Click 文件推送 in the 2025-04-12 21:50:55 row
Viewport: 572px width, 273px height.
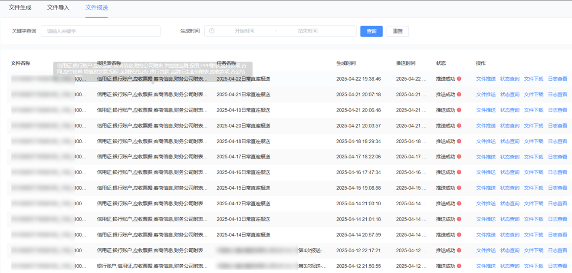click(x=486, y=266)
